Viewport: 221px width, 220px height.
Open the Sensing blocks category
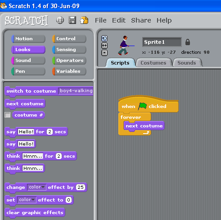tap(69, 50)
